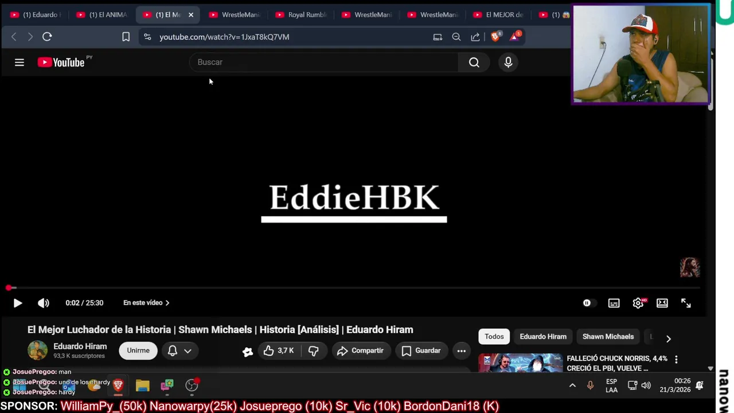Reload the page
The image size is (734, 413).
click(x=47, y=37)
